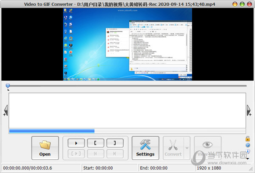
Task: Click the playback position slider handle
Action: click(x=8, y=86)
